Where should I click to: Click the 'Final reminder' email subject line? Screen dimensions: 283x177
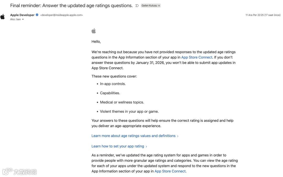pos(71,6)
